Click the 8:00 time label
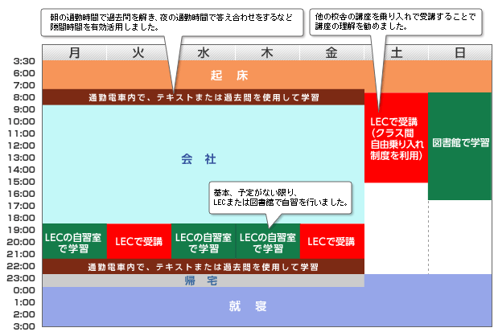The width and height of the screenshot is (494, 336). 24,97
